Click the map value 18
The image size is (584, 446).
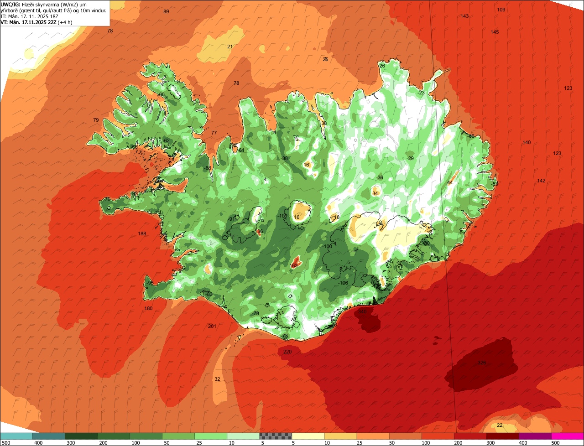[337, 218]
